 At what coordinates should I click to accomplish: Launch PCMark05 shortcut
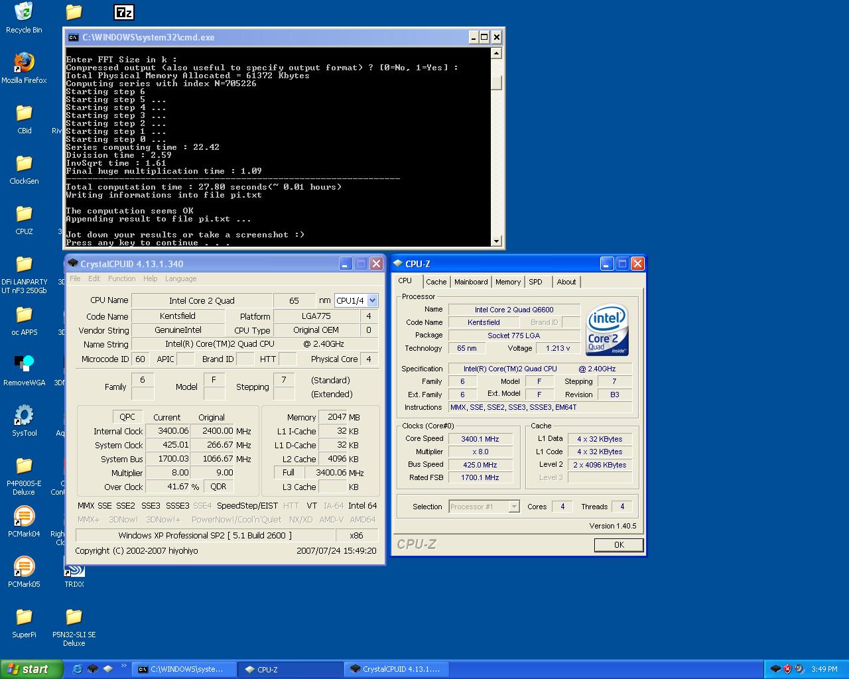pos(24,572)
